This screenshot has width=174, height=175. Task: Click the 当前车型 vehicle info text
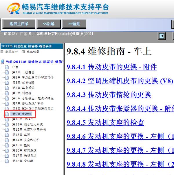click(x=47, y=34)
